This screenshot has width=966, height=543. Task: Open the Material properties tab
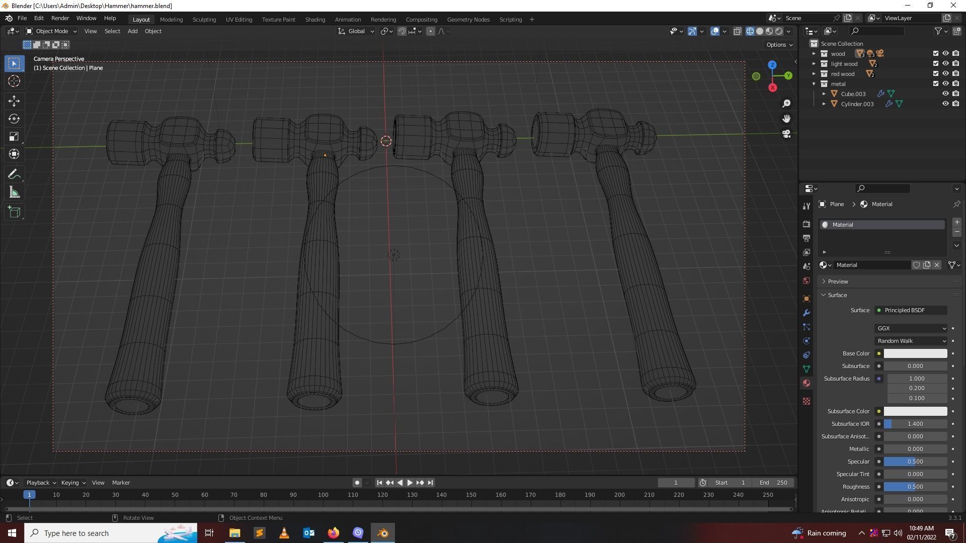tap(807, 383)
